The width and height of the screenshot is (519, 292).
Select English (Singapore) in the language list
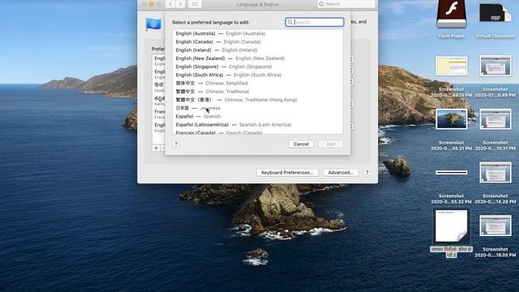click(258, 67)
